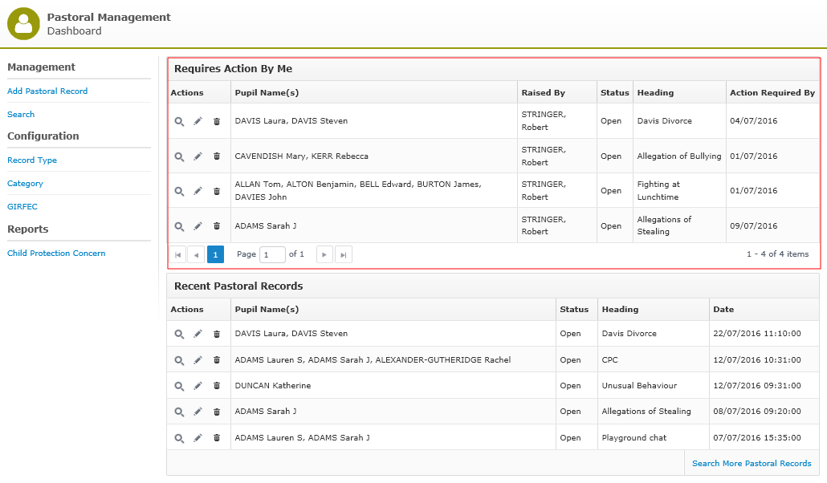827x483 pixels.
Task: View the Unusual Behaviour record for DUNCAN Katherine
Action: click(179, 387)
